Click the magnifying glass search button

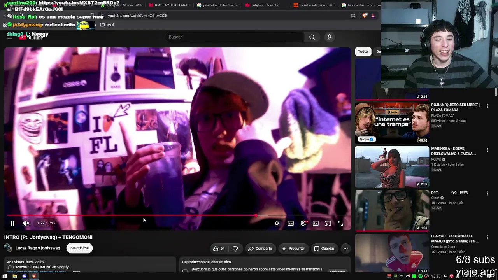pyautogui.click(x=312, y=37)
